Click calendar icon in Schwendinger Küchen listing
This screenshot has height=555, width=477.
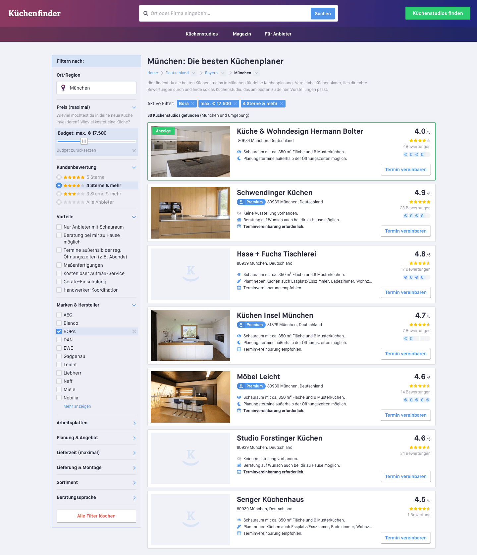point(239,227)
